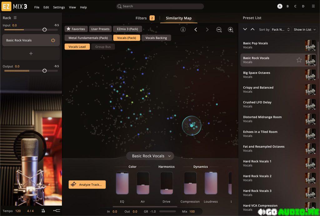The height and width of the screenshot is (216, 320).
Task: Switch to the Similarity Map tab
Action: point(178,18)
